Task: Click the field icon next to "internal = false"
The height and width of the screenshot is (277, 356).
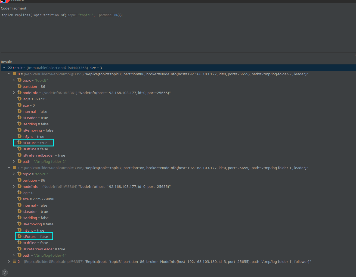Action: 19,111
